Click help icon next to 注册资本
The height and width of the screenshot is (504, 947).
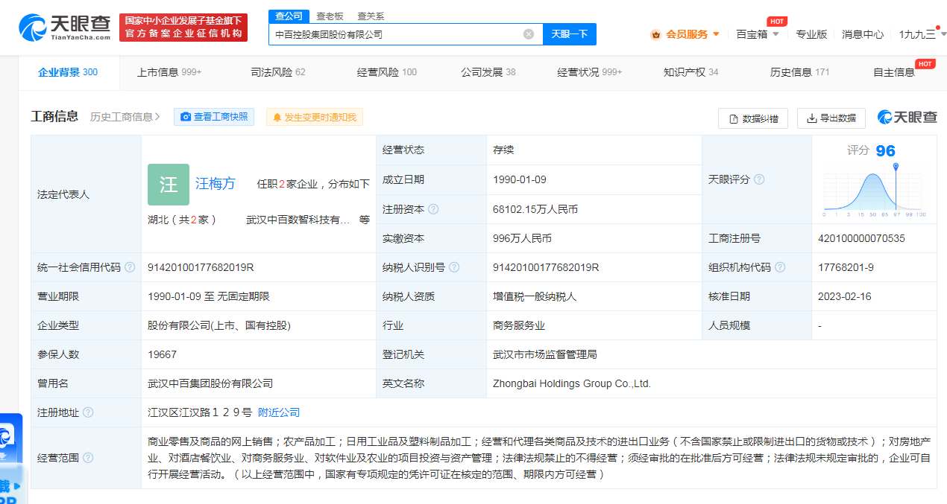(x=434, y=209)
